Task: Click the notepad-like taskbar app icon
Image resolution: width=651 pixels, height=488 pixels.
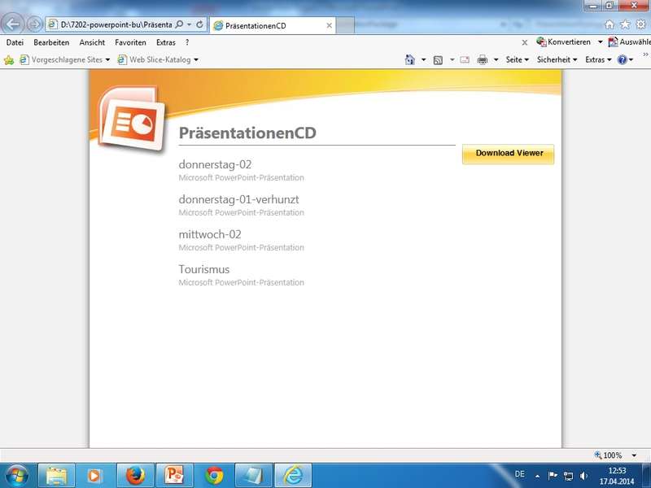Action: click(x=254, y=476)
